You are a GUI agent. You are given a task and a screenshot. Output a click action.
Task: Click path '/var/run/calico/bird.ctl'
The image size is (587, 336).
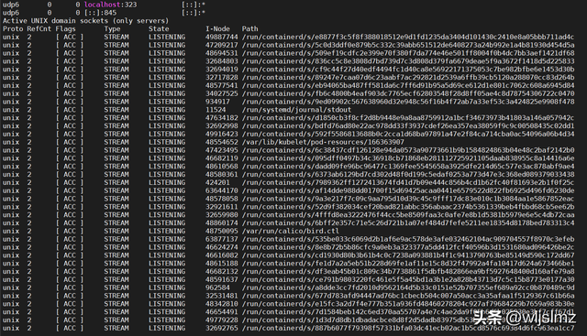coord(291,231)
